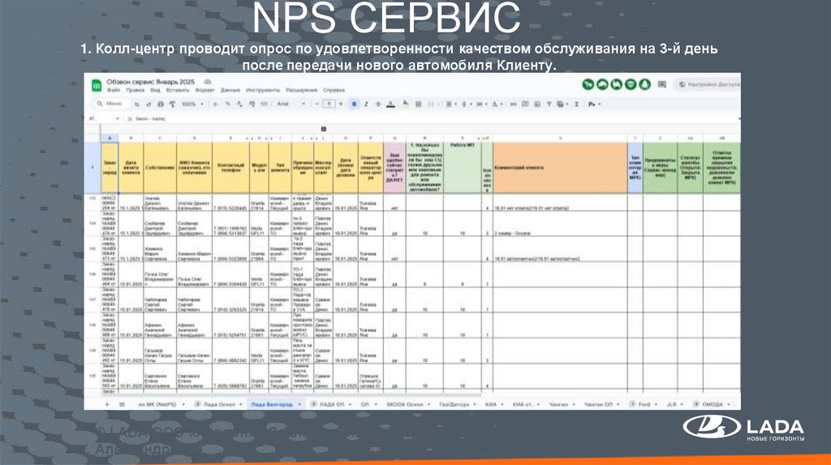Open the Вид menu
The image size is (831, 465).
pos(155,91)
